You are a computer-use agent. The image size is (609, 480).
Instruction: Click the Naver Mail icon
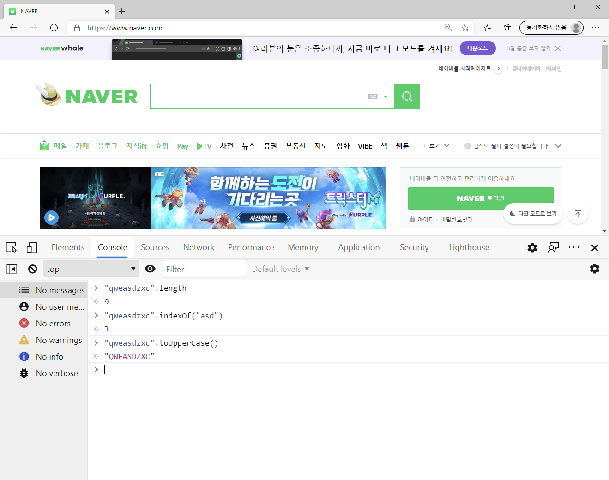44,145
